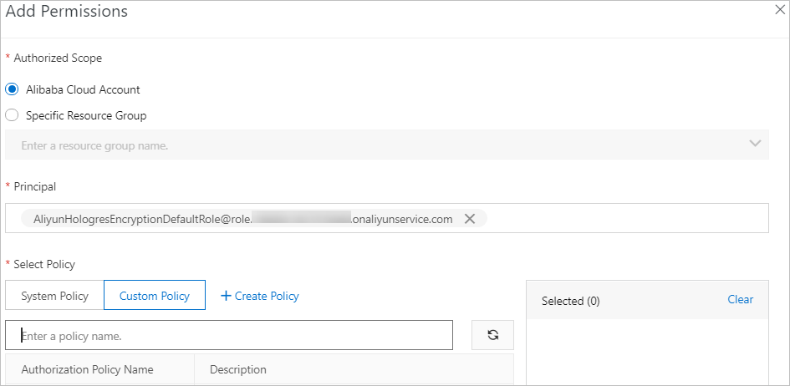Click the Select Policy label

point(44,264)
